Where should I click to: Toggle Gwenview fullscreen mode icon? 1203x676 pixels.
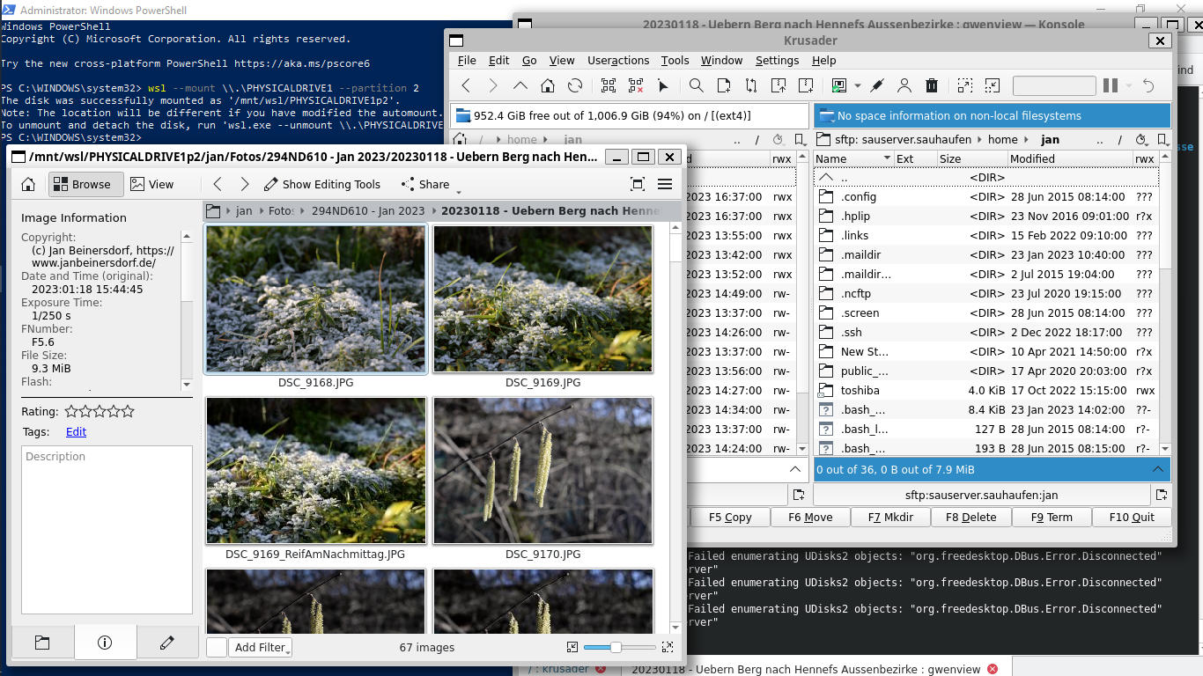pos(638,184)
